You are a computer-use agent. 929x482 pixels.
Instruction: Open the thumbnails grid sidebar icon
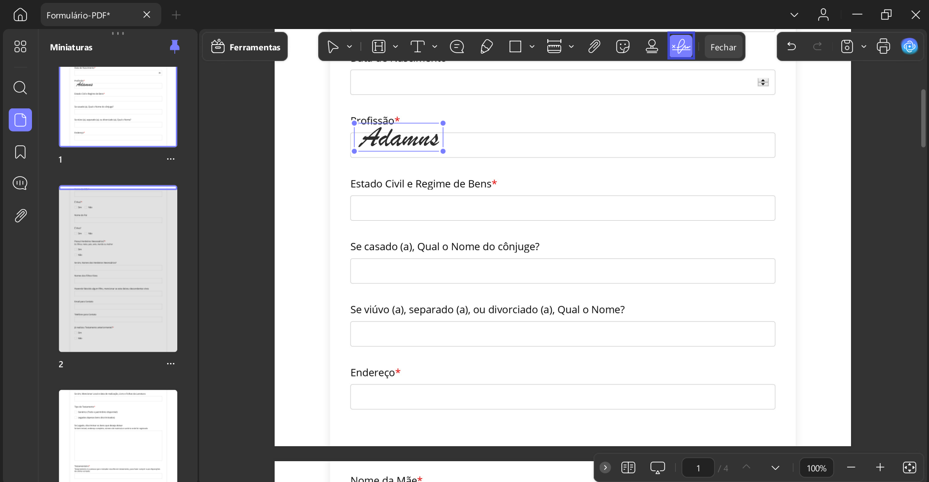point(20,46)
